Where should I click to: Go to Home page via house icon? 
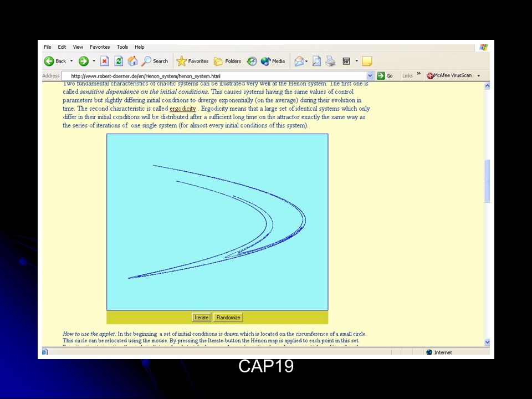pos(132,61)
